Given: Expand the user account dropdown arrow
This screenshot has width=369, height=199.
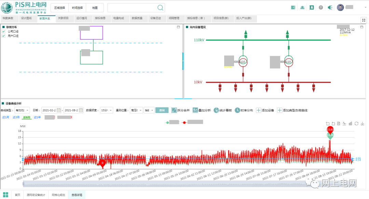Looking at the screenshot, I should 366,8.
